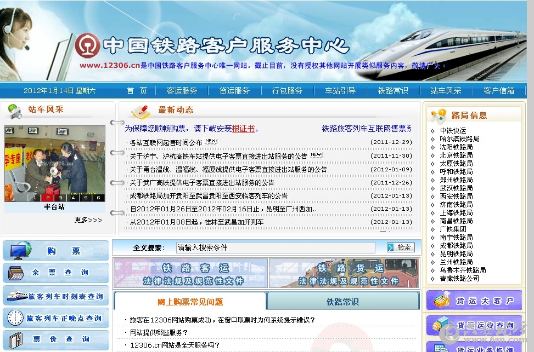Select slide number 3 in photo carousel
Image resolution: width=534 pixels, height=352 pixels.
(x=60, y=197)
